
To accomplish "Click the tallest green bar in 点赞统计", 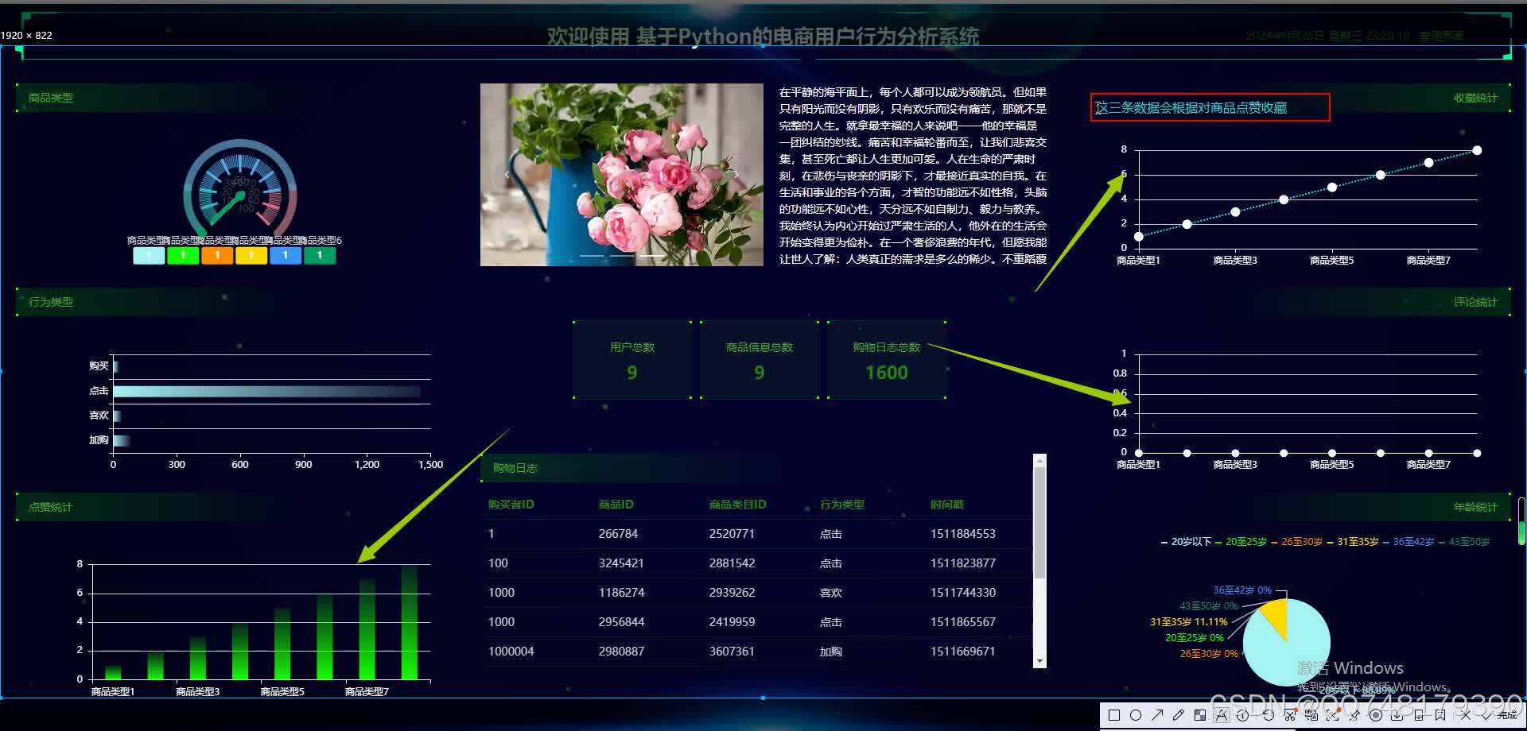I will coord(410,623).
